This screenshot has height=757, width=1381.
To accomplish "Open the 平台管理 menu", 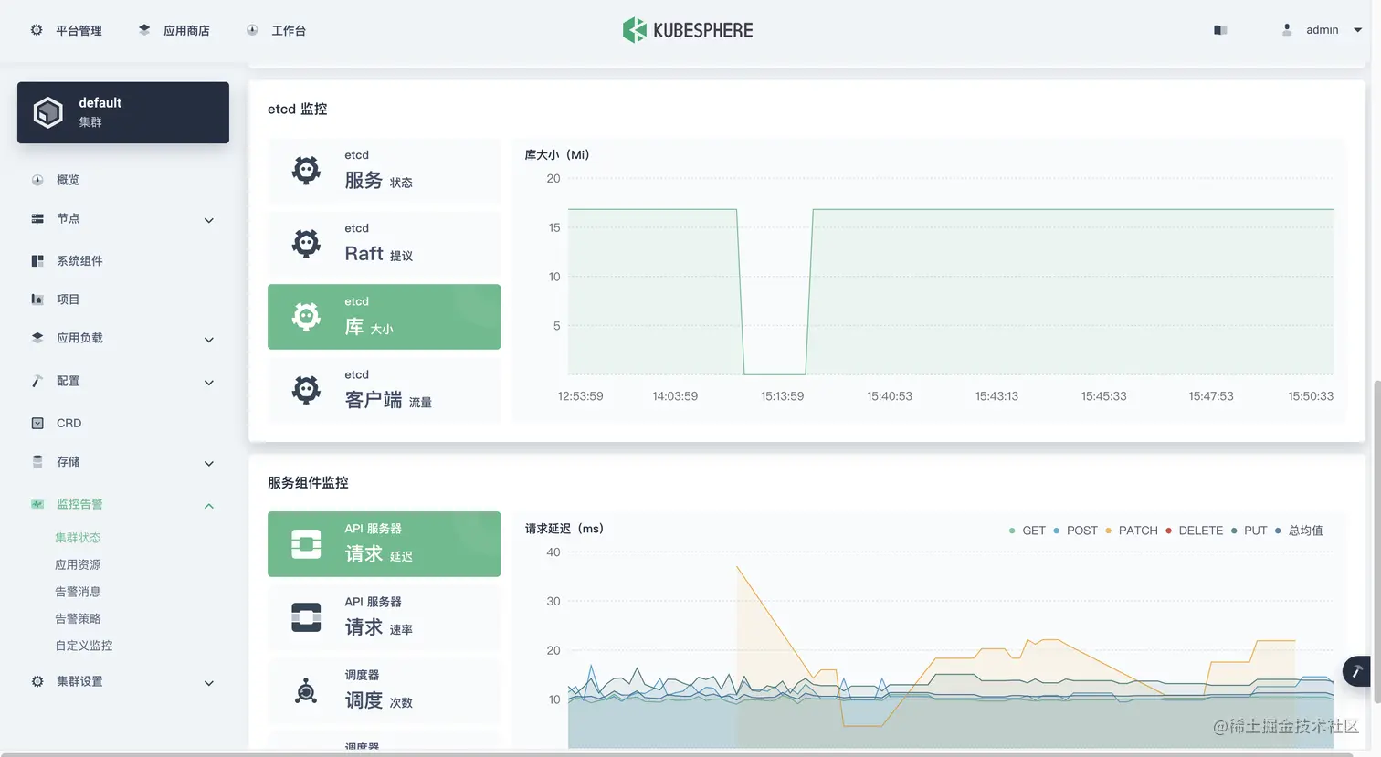I will point(79,30).
